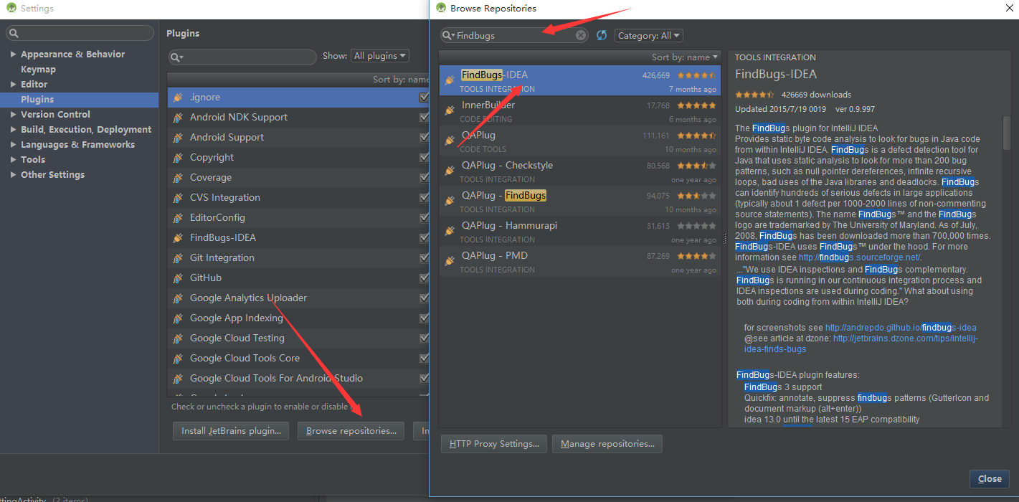Screen dimensions: 1019x502
Task: Uncheck the Git Integration plugin
Action: click(x=424, y=258)
